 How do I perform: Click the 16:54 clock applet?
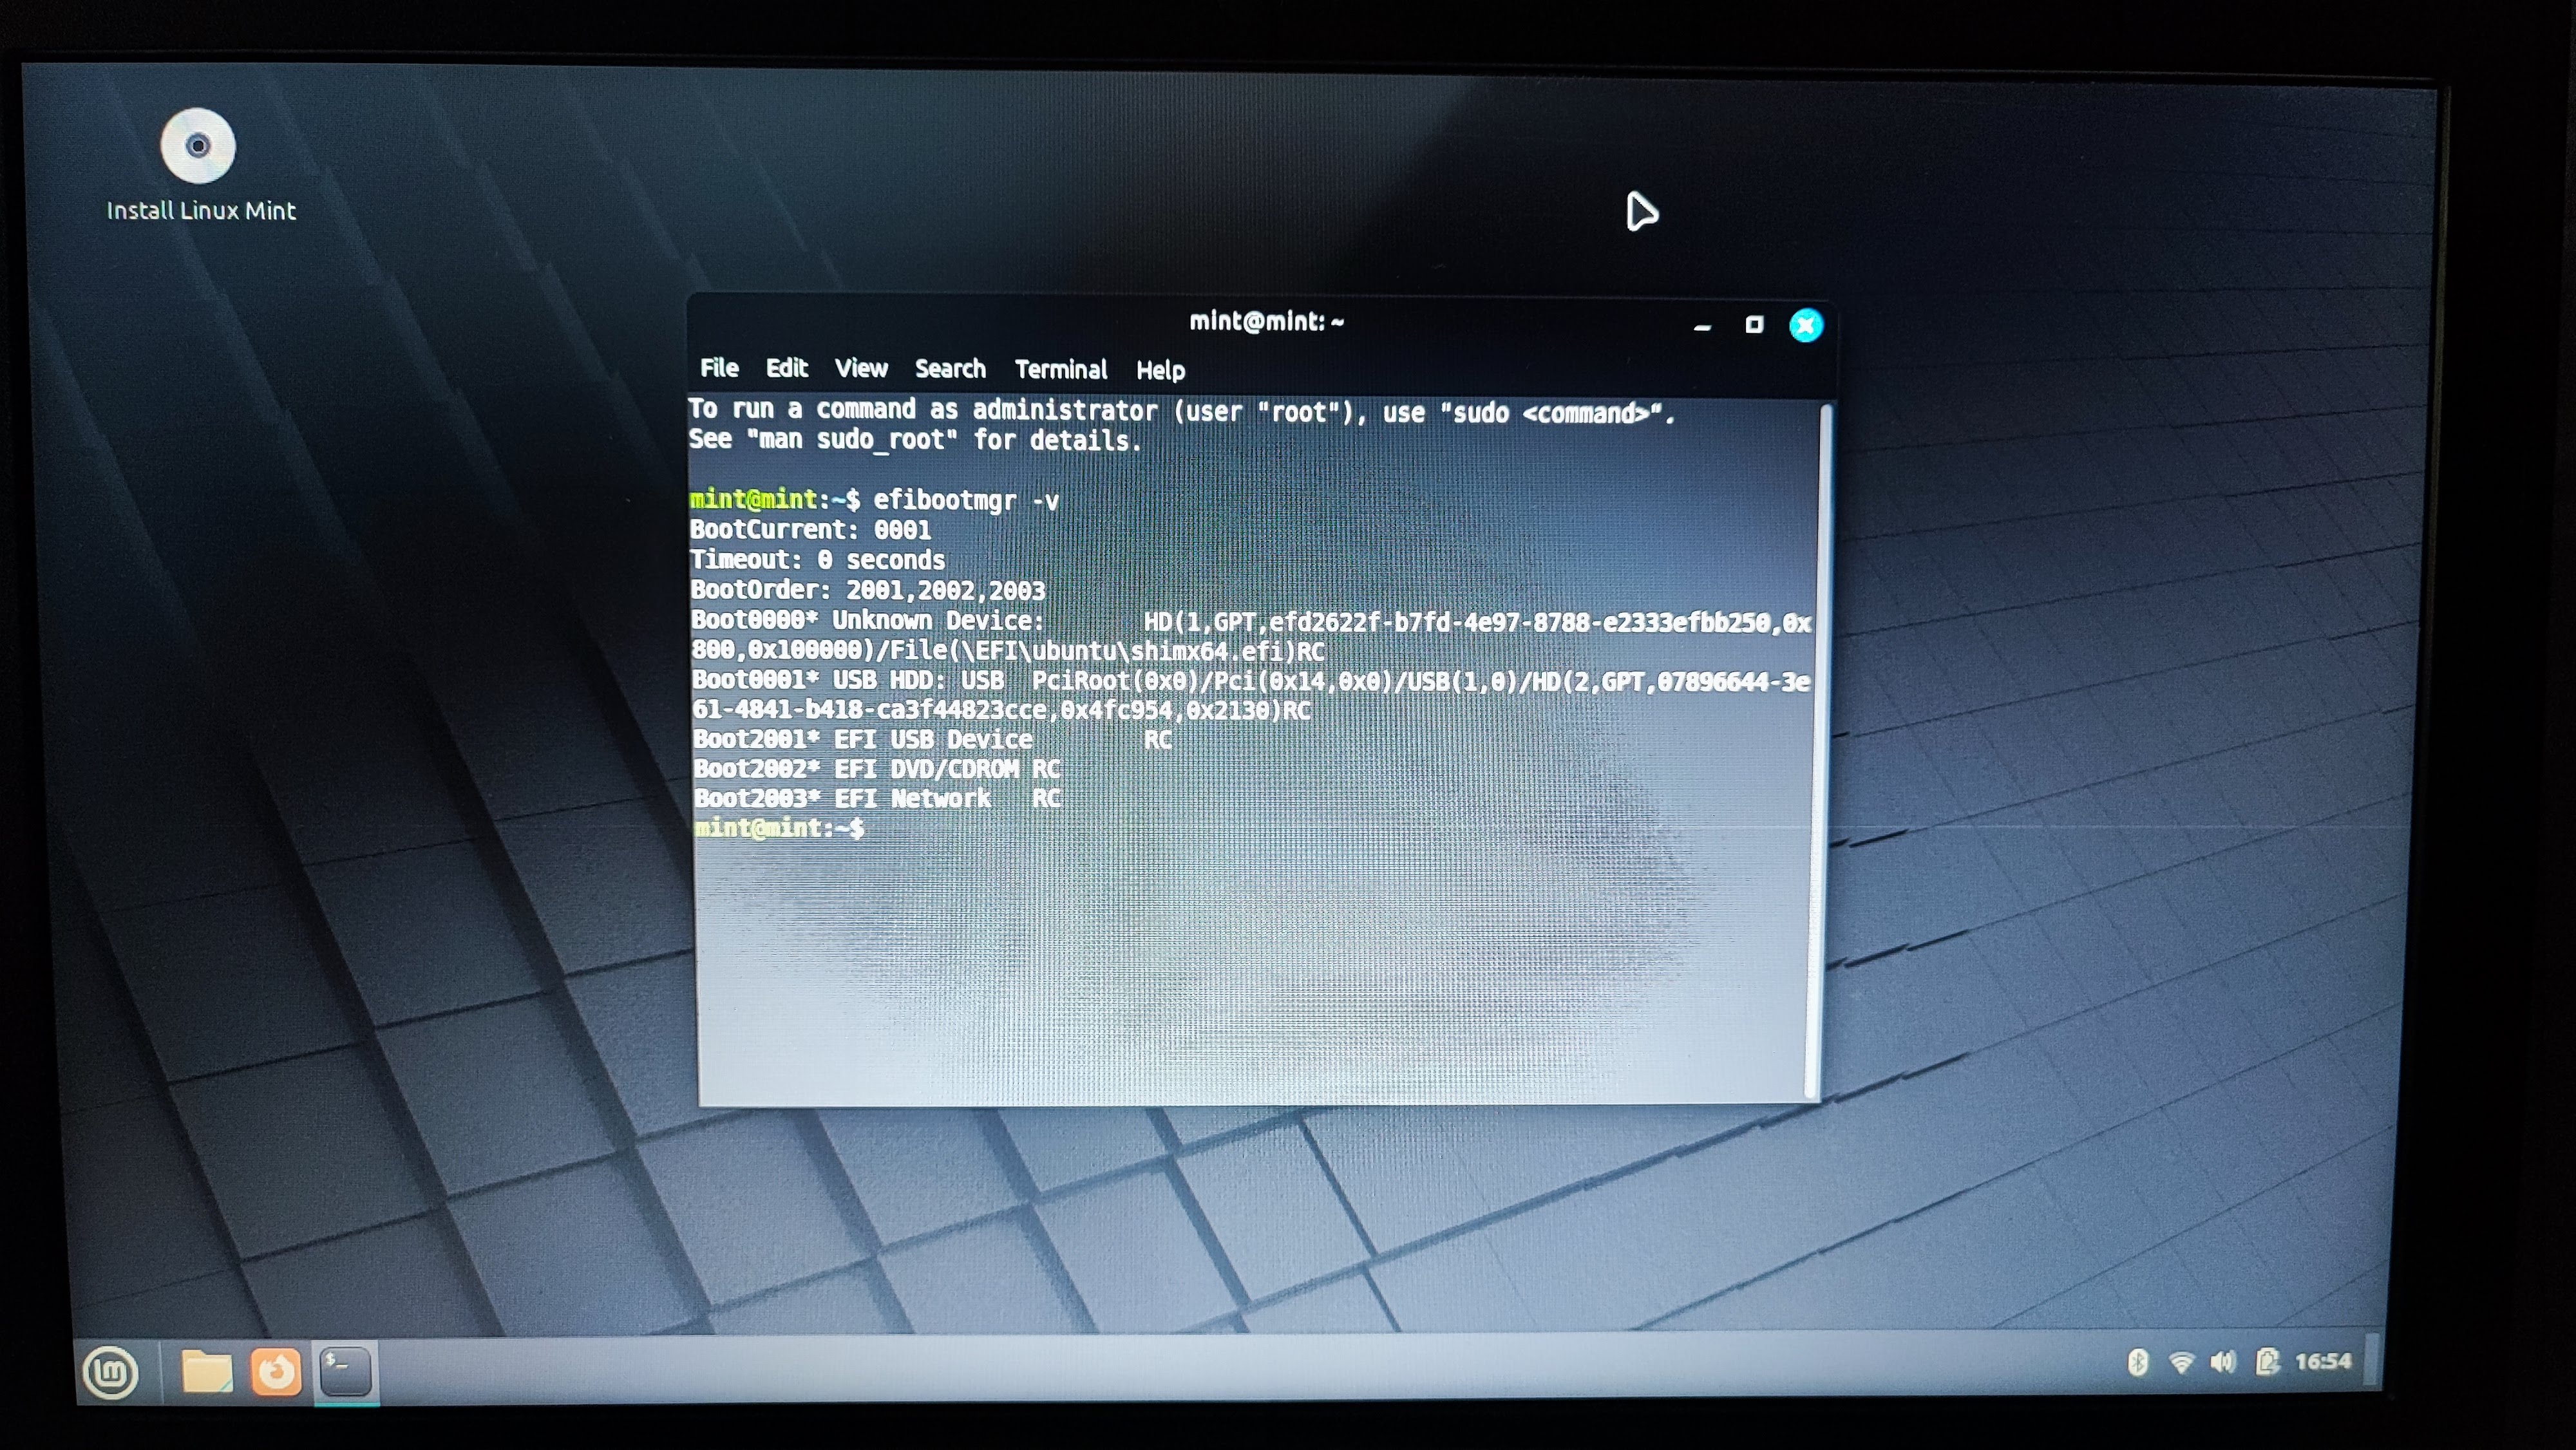(2323, 1362)
